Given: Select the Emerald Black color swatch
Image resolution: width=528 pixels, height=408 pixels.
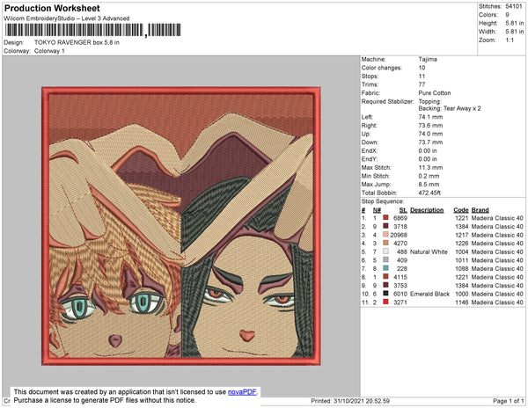Looking at the screenshot, I should pos(386,294).
